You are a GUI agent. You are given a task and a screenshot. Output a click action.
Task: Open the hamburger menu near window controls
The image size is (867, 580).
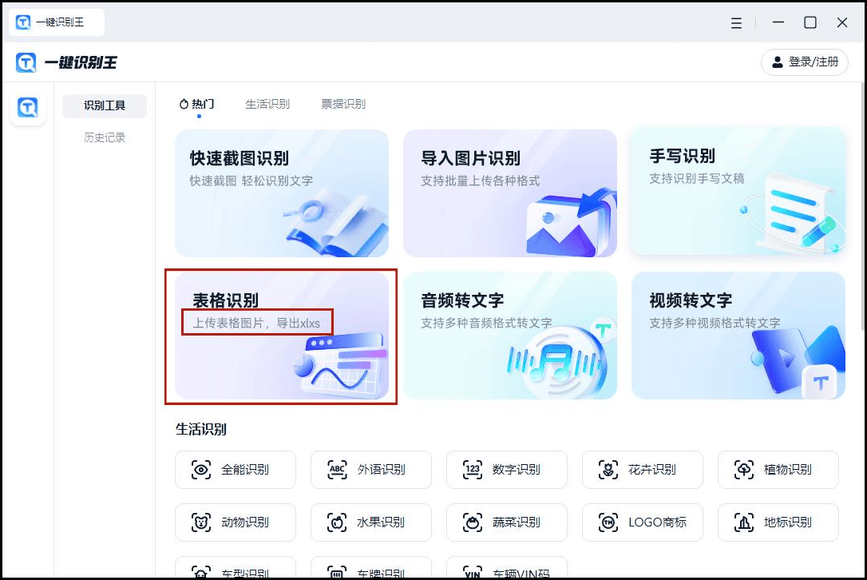point(736,22)
